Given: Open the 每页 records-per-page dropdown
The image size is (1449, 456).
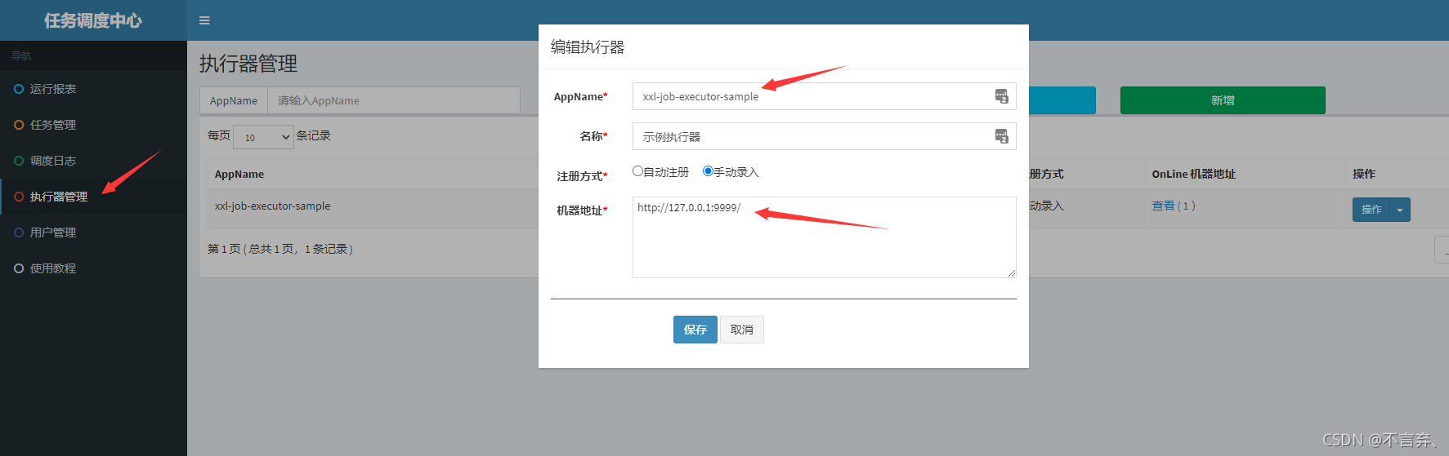Looking at the screenshot, I should [x=263, y=137].
